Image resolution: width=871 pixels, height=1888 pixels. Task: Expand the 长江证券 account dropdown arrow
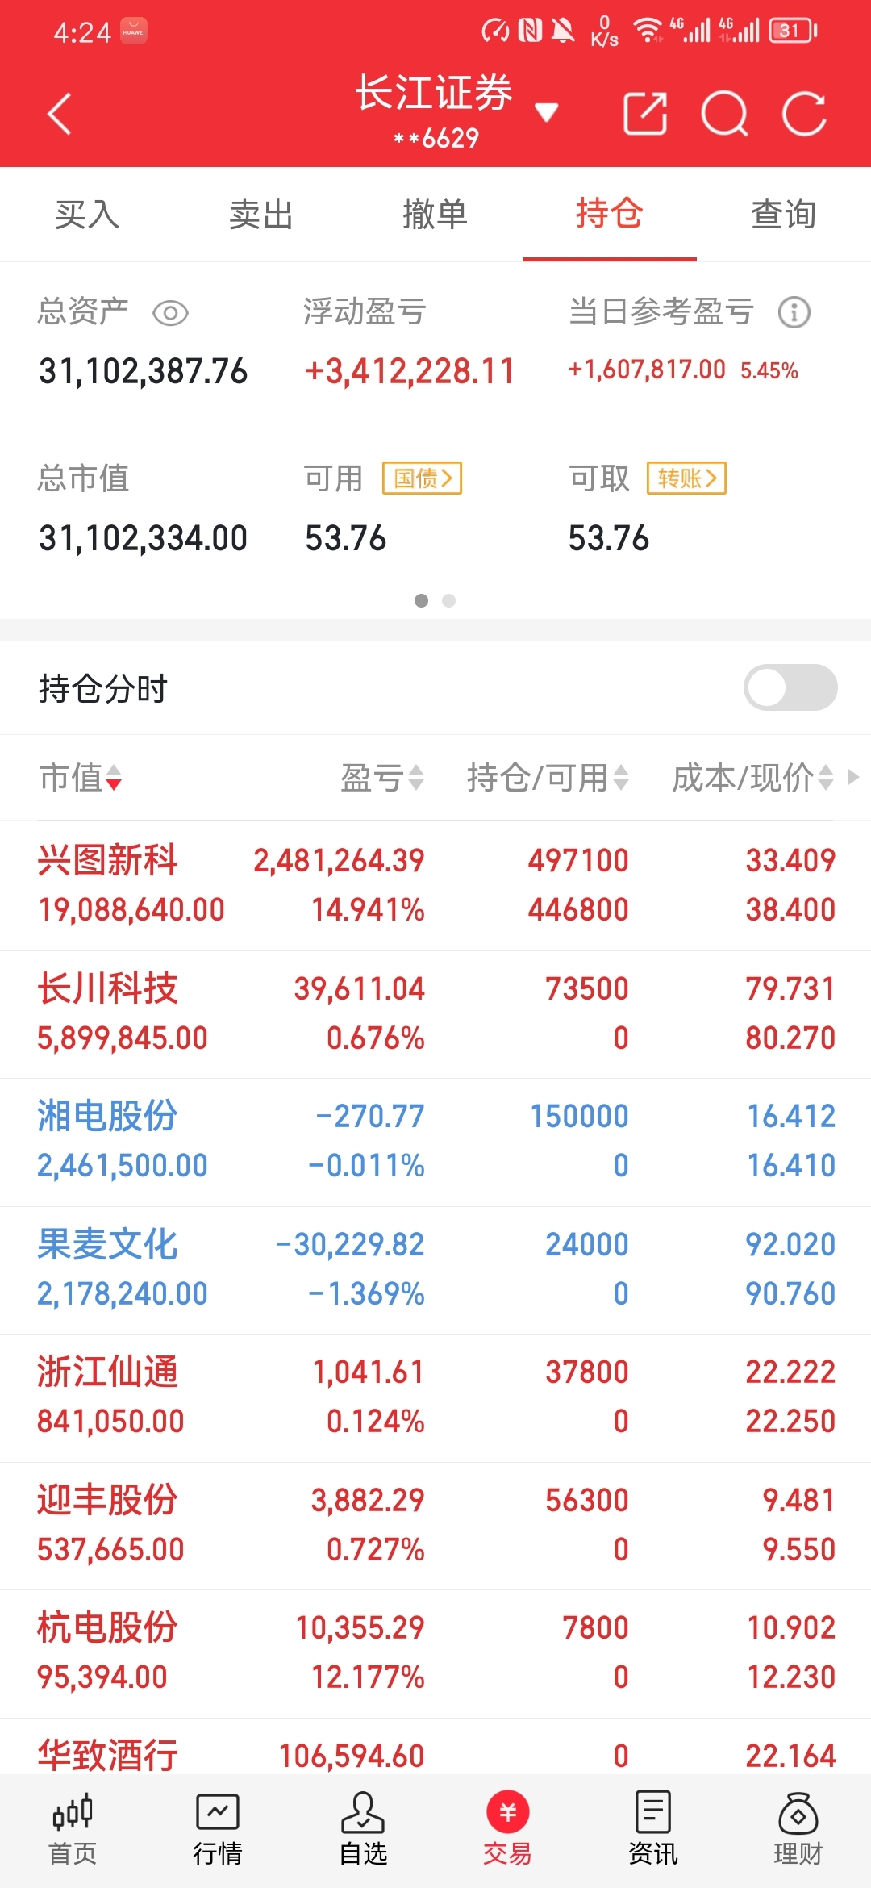pos(547,112)
